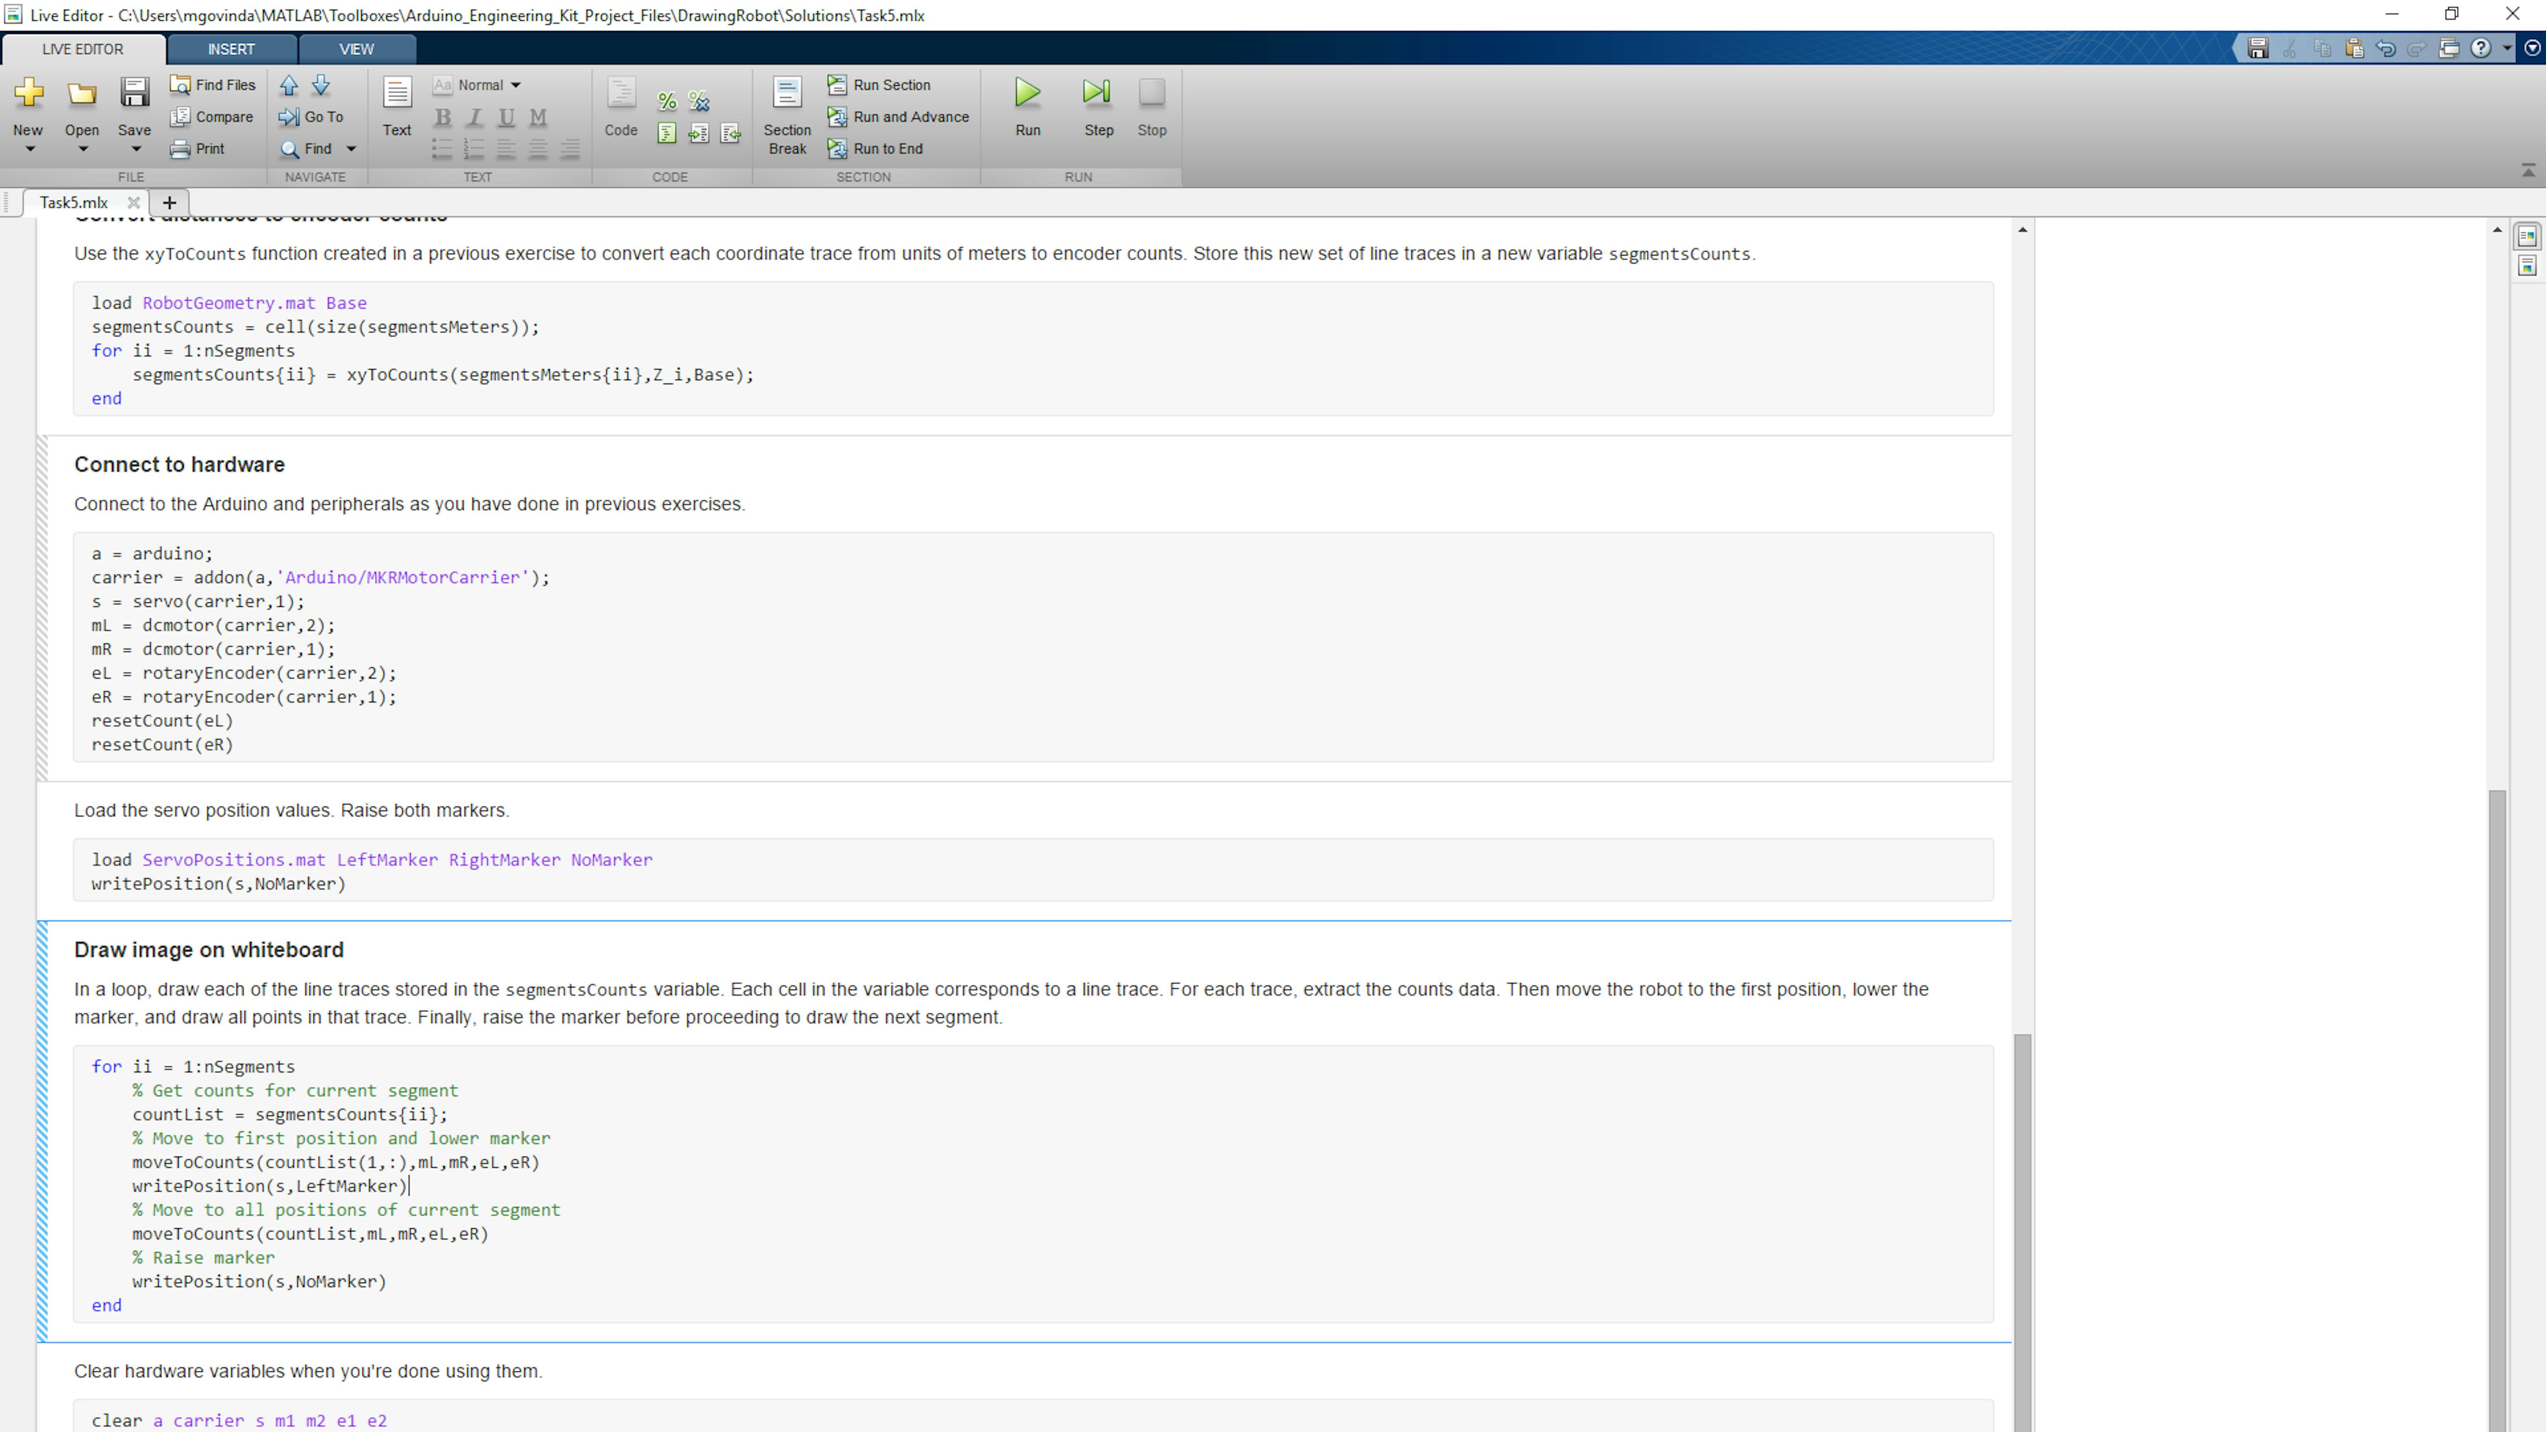Open Find Files tool
2546x1432 pixels.
point(213,85)
